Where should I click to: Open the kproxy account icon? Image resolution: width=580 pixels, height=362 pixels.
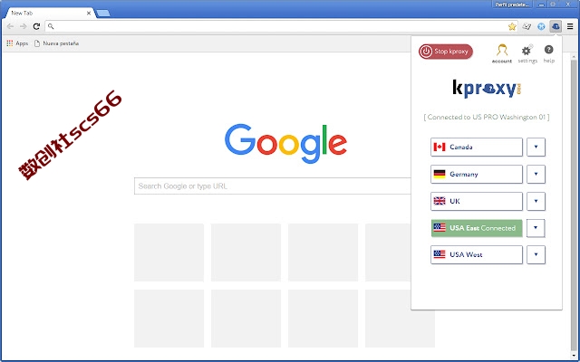click(x=502, y=53)
